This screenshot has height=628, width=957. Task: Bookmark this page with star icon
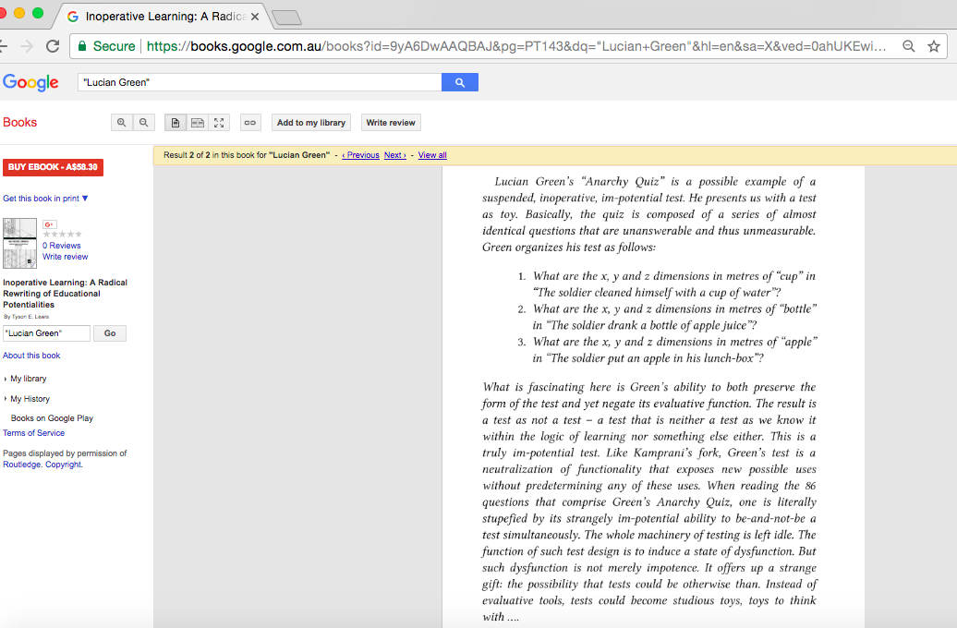click(933, 46)
